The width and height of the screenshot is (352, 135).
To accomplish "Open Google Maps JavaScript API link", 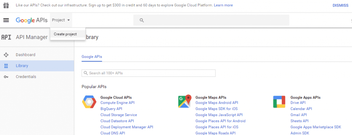I will click(219, 115).
